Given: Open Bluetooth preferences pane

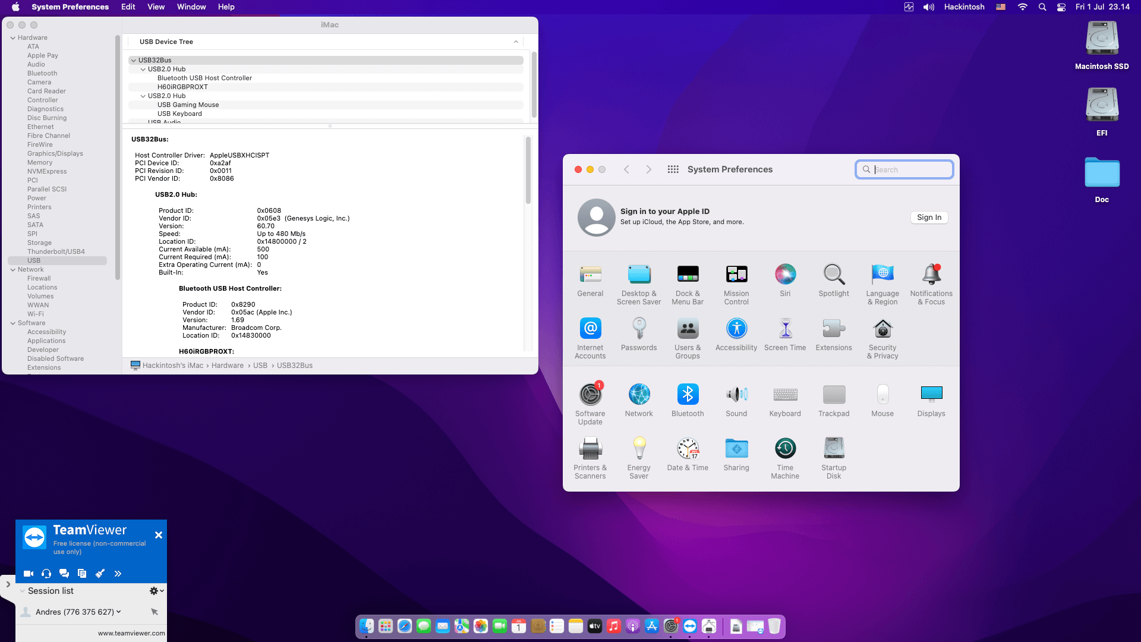Looking at the screenshot, I should pos(688,401).
